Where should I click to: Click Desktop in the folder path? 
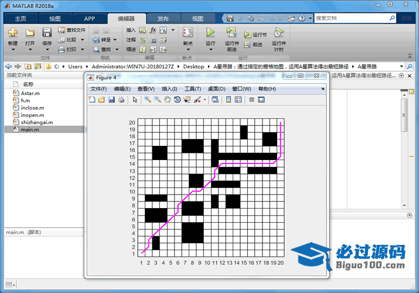coord(193,66)
